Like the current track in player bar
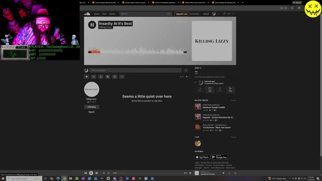The width and height of the screenshot is (322, 181). point(223,173)
